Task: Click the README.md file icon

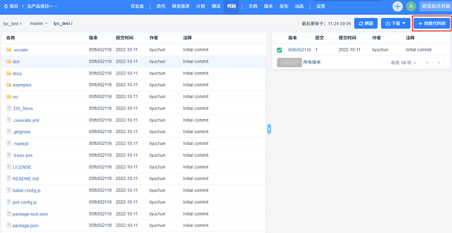Action: coord(8,178)
